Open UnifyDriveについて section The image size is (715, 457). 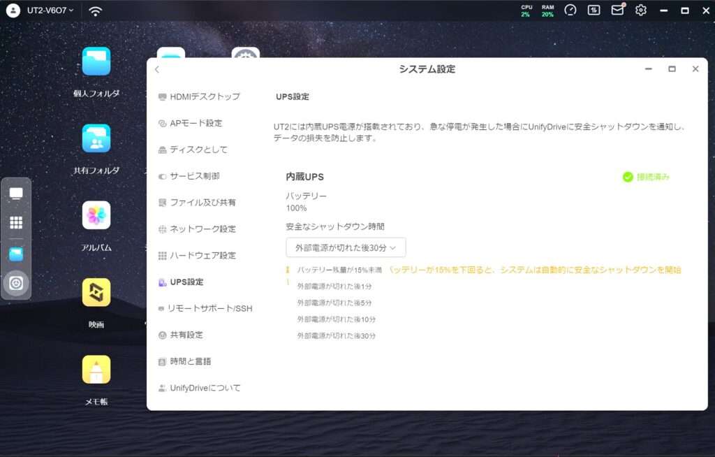point(199,388)
